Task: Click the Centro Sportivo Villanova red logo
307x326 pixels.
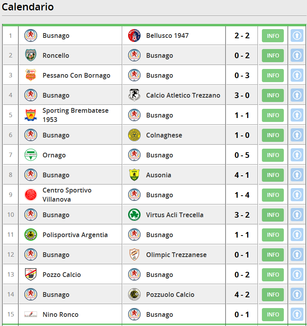Action: (x=31, y=195)
